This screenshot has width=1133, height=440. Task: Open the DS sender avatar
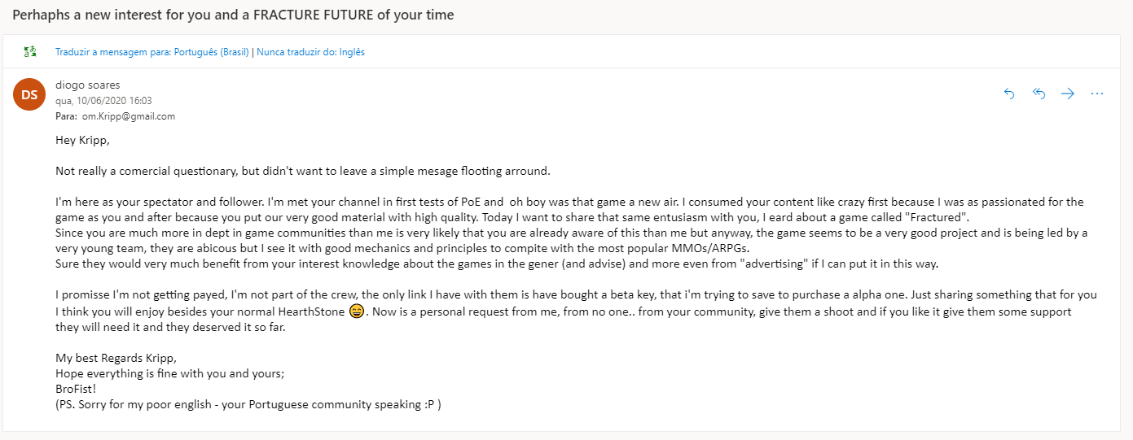click(x=29, y=95)
